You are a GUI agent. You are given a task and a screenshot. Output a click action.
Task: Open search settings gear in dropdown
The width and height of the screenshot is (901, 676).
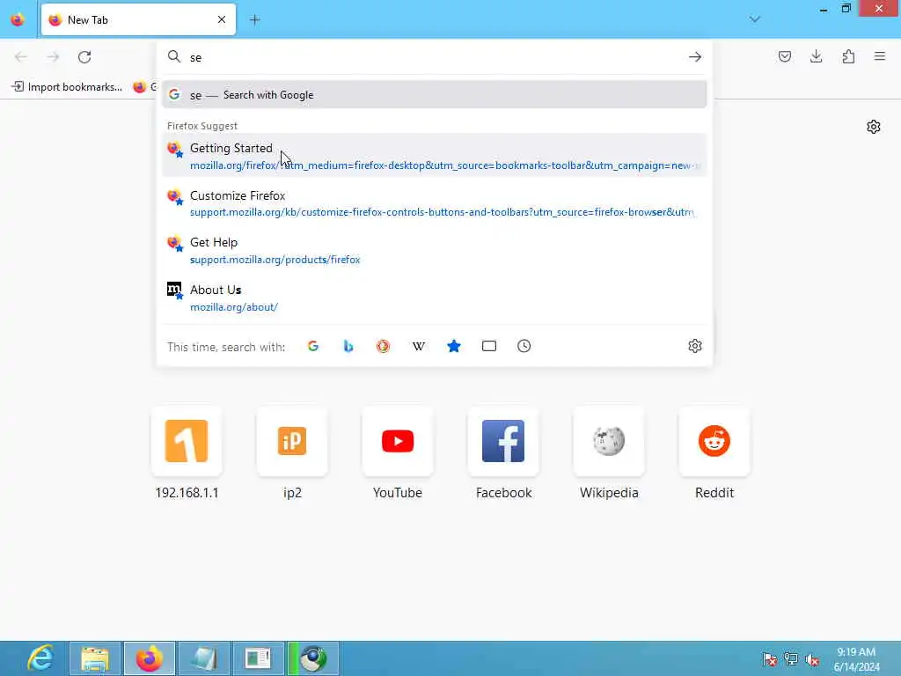695,346
